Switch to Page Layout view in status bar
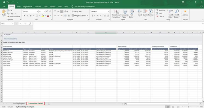The width and height of the screenshot is (204, 108). (173, 107)
